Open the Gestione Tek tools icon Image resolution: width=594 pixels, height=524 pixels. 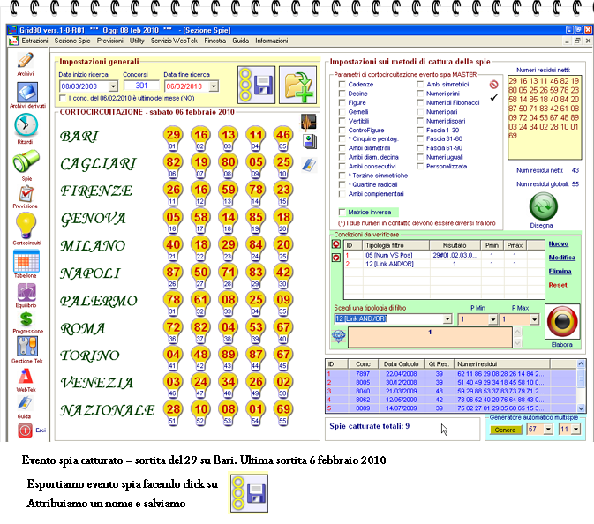(26, 346)
